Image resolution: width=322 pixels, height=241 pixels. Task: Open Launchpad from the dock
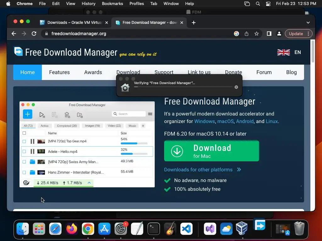click(39, 228)
